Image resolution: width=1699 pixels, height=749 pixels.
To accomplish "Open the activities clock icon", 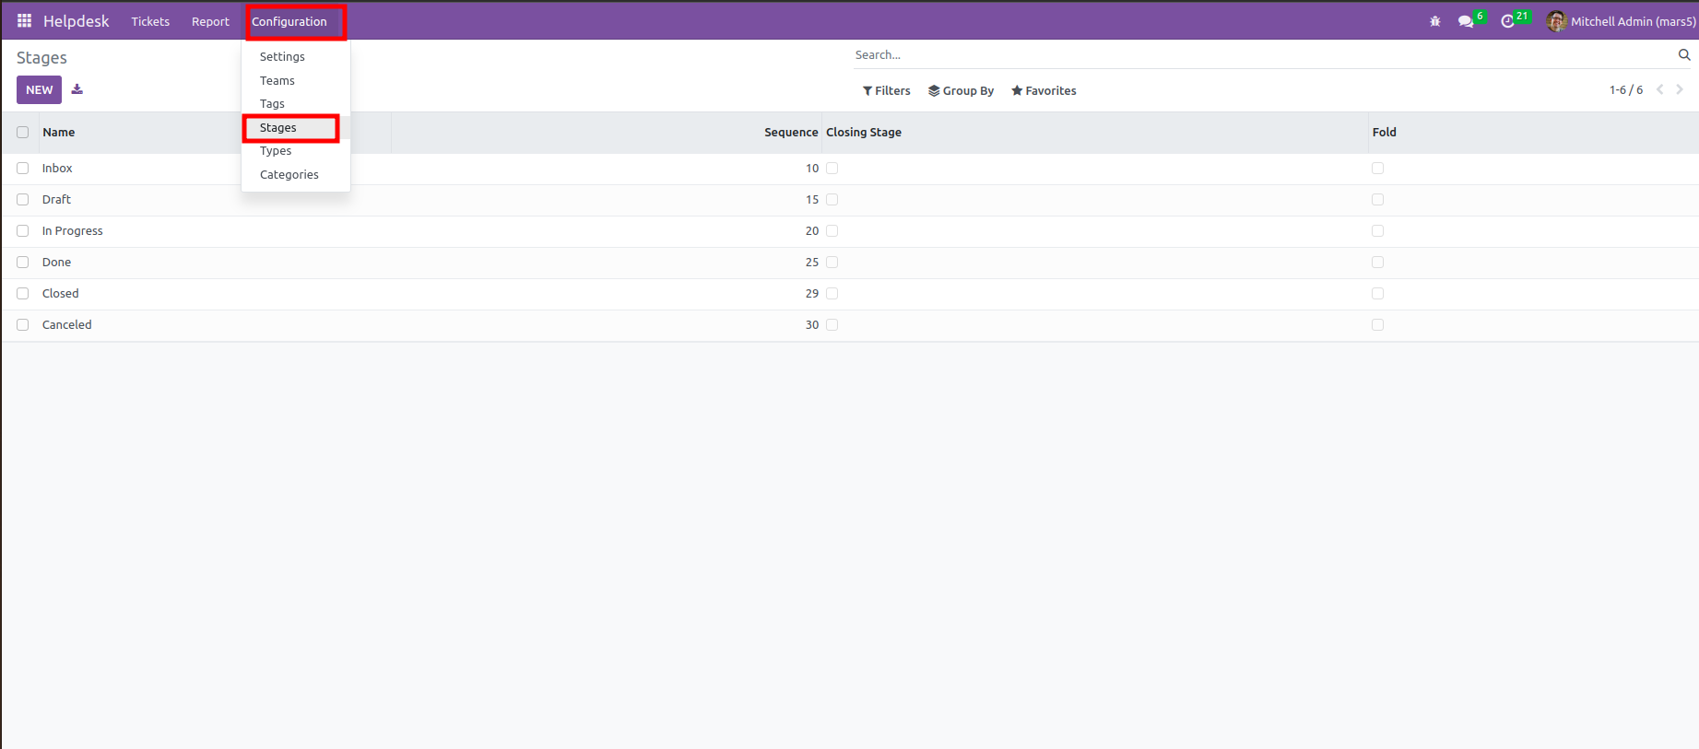I will (1508, 21).
